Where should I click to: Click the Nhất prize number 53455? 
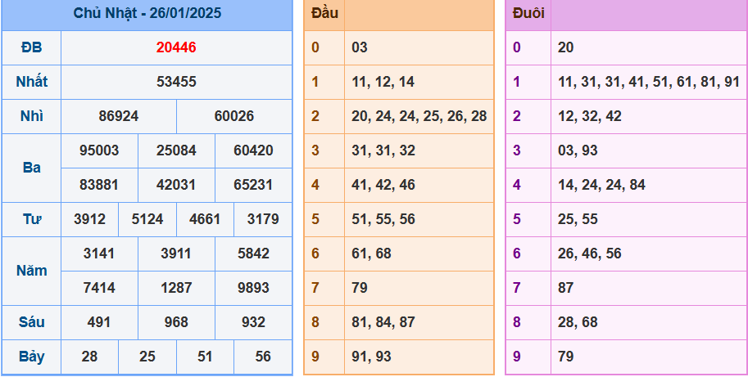click(176, 82)
